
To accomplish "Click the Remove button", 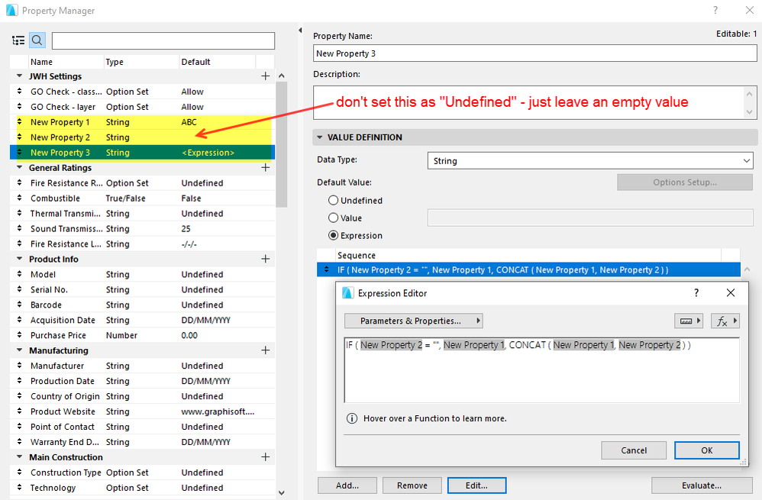I will (x=412, y=485).
